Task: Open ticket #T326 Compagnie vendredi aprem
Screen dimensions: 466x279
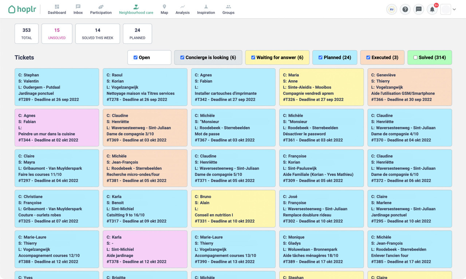Action: tap(321, 87)
